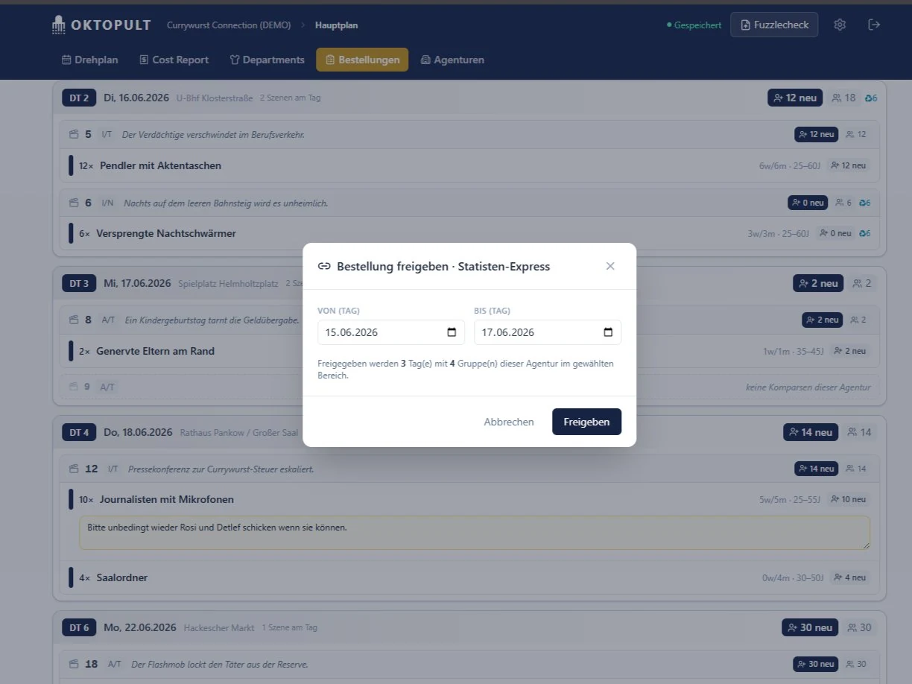This screenshot has width=912, height=684.
Task: Select the Agenturen tab
Action: (x=452, y=60)
